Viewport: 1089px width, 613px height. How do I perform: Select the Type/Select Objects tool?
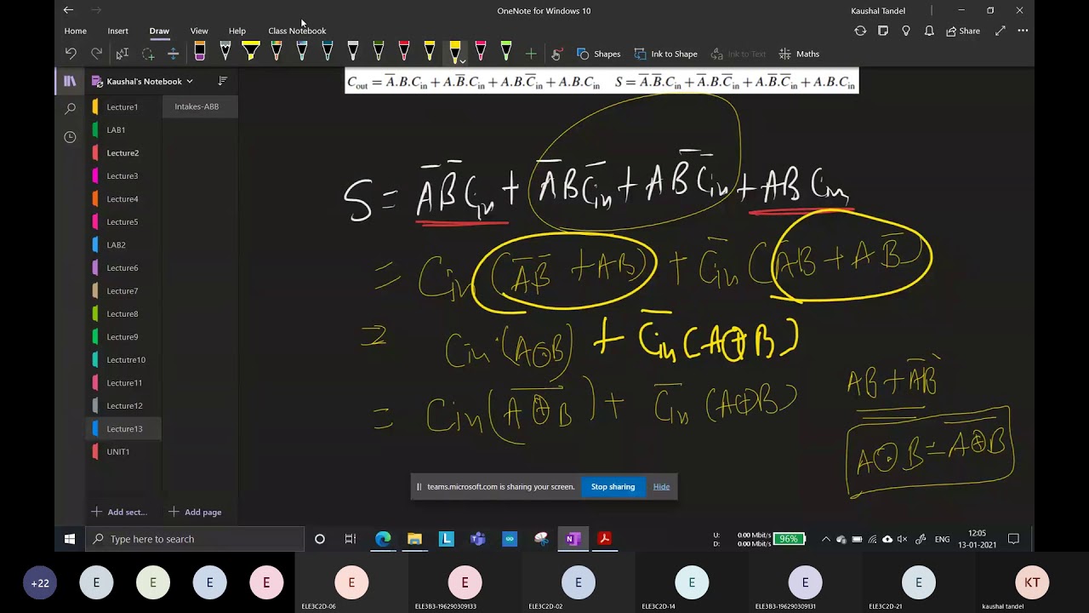(x=122, y=54)
